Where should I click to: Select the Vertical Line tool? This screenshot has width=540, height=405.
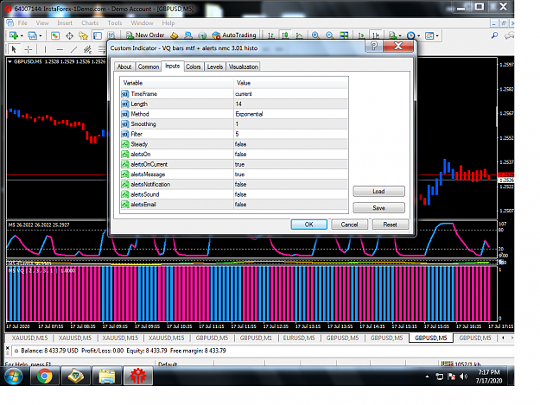[x=45, y=49]
